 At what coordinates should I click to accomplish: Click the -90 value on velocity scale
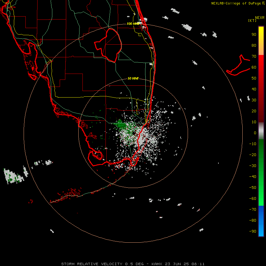253,231
